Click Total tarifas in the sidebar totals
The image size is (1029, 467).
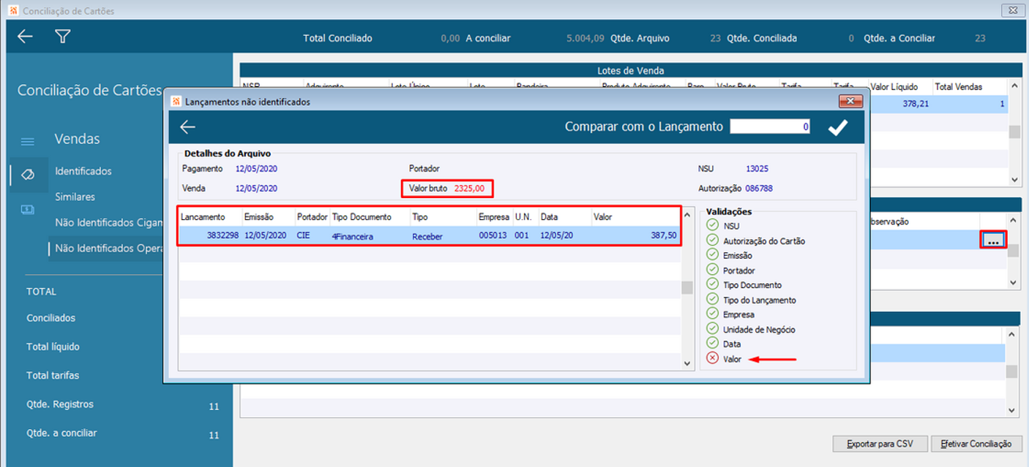(53, 375)
